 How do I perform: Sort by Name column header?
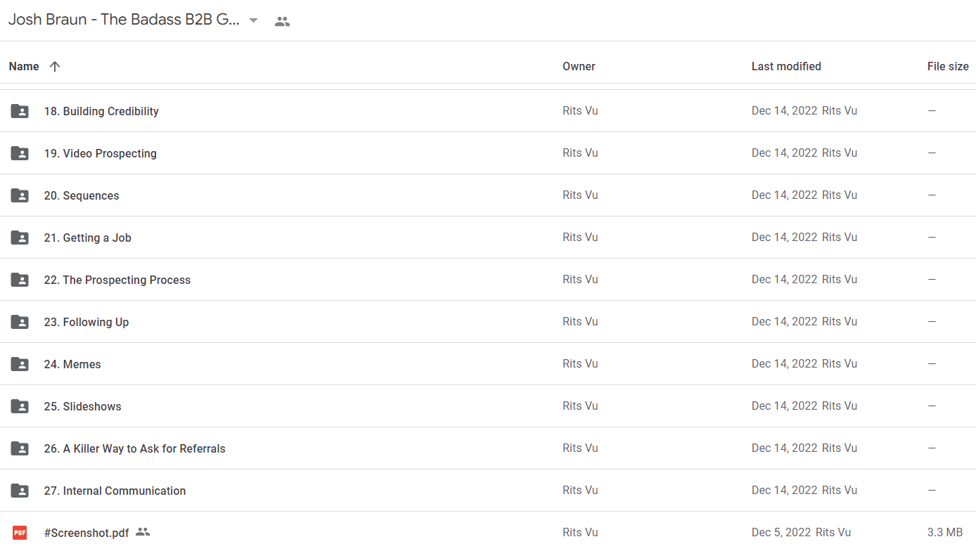click(x=24, y=66)
